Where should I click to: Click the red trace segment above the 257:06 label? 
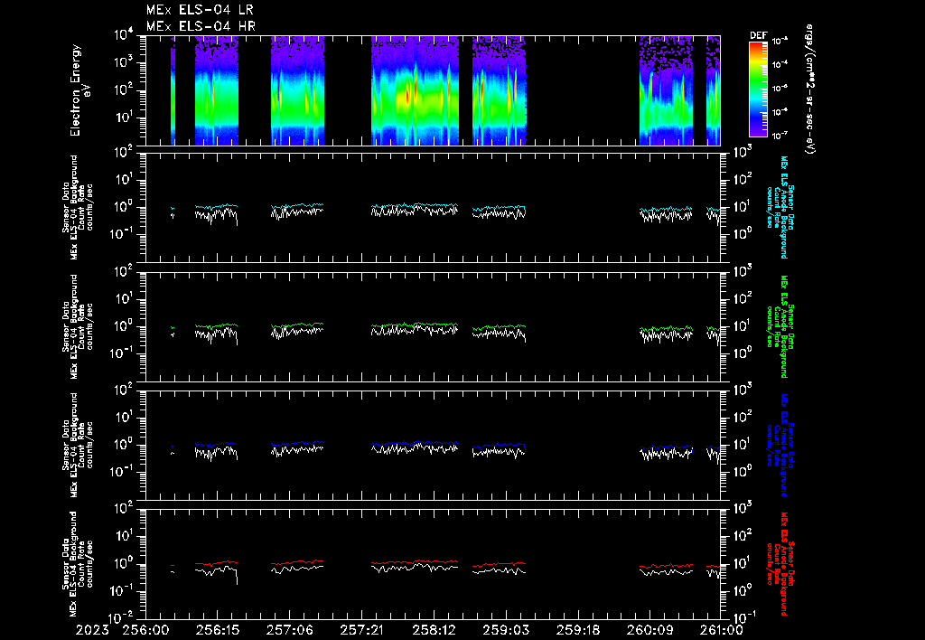(x=297, y=562)
